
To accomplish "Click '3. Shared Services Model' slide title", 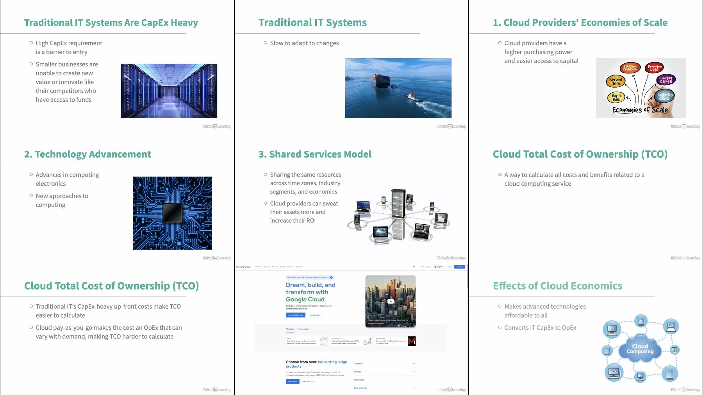I will click(x=315, y=154).
